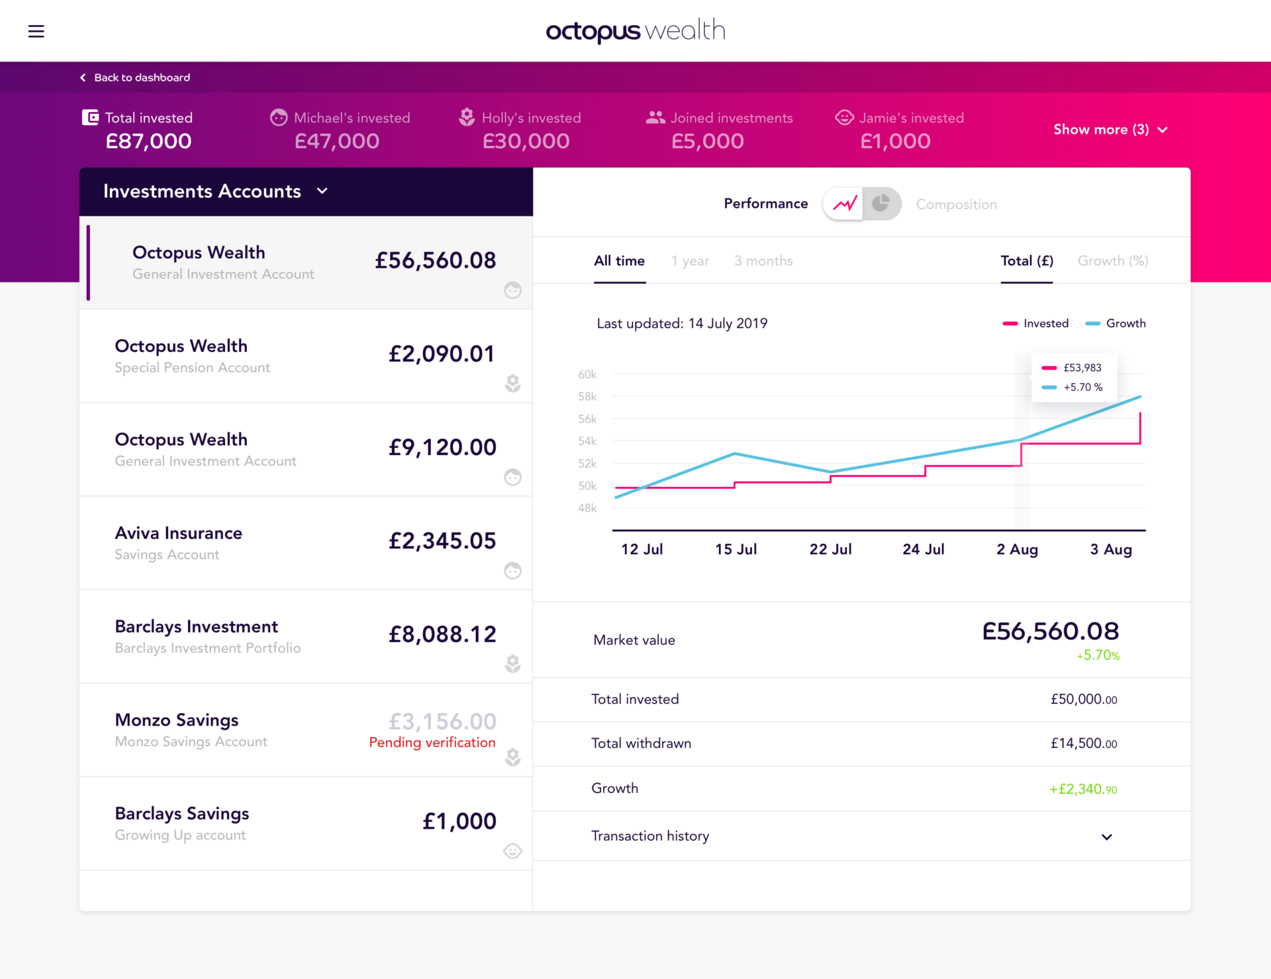Switch to Performance line chart view
The width and height of the screenshot is (1271, 979).
[x=844, y=204]
